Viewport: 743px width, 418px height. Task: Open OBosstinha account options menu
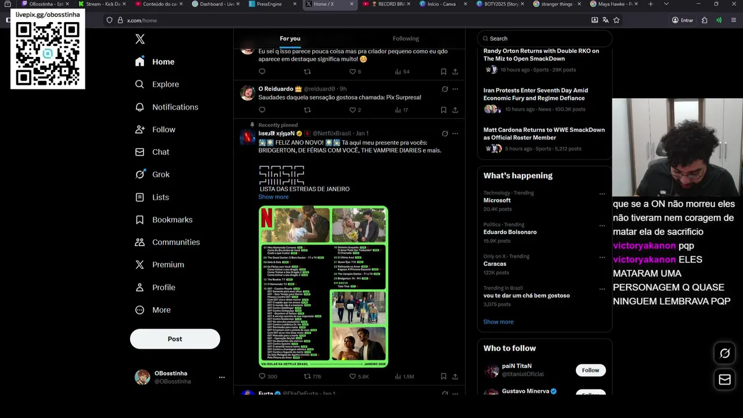pyautogui.click(x=221, y=377)
